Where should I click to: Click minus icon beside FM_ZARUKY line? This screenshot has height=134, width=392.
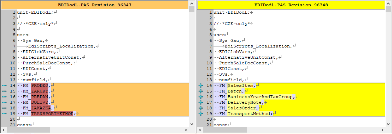[4, 91]
